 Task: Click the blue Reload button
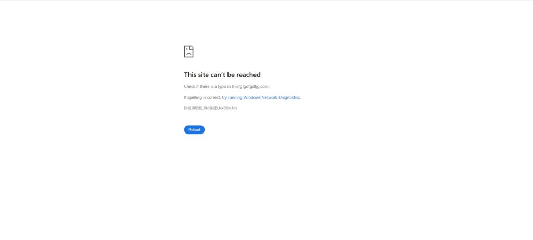click(x=195, y=130)
